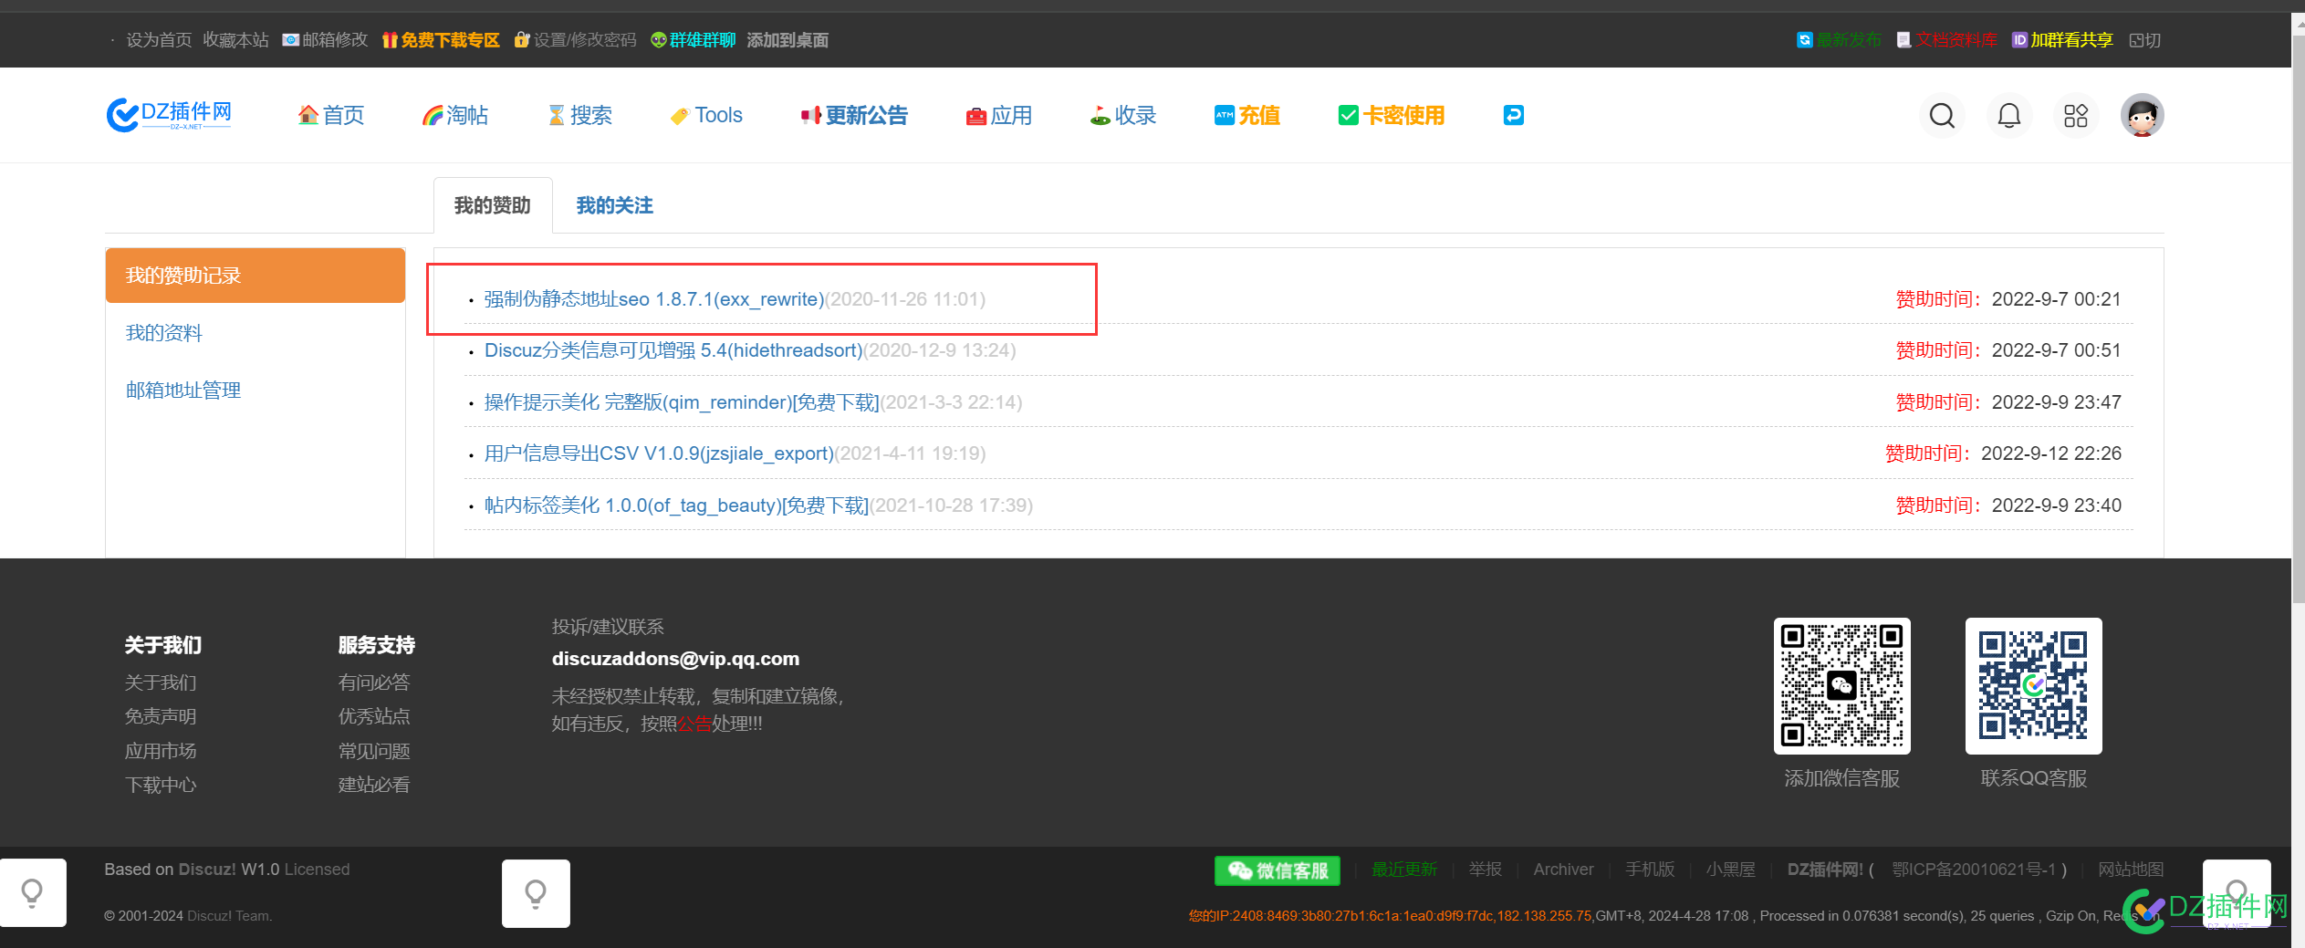Open 强制伪静态地址seo 1.8.7.1 plugin link
The image size is (2305, 948).
click(x=654, y=299)
